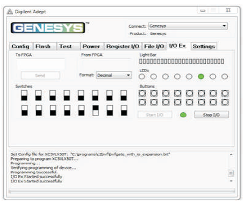Click the 'Programming Successful.' log line
This screenshot has width=244, height=204.
(34, 172)
